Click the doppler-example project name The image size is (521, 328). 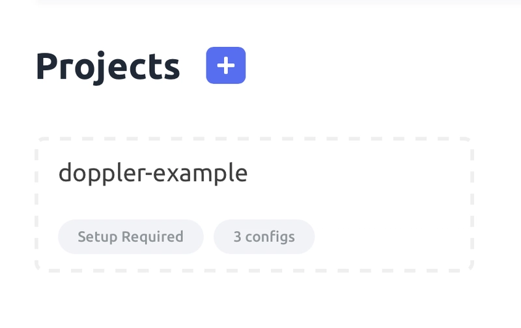click(x=153, y=173)
